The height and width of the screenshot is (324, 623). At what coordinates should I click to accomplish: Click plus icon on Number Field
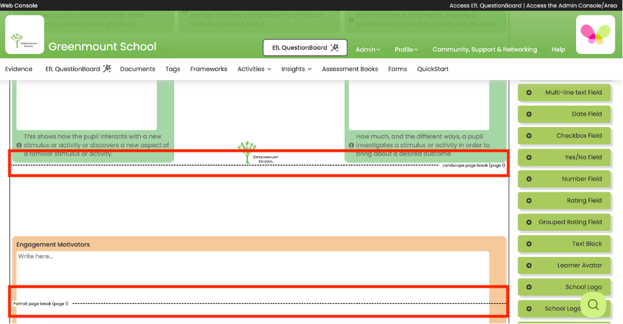tap(529, 179)
